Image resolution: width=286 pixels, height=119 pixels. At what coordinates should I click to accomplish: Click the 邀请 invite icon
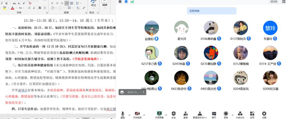(185, 114)
